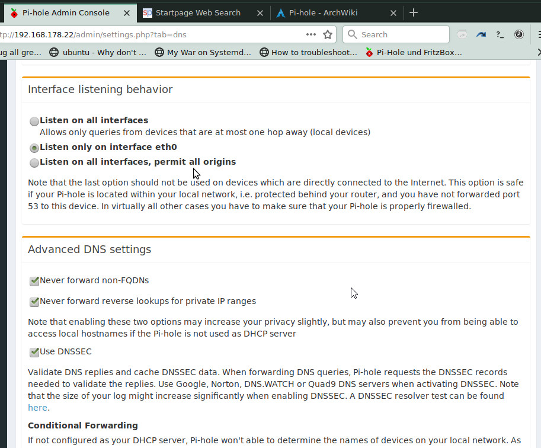The height and width of the screenshot is (448, 541).
Task: Switch to the Pi-hole Admin Console tab
Action: 71,13
